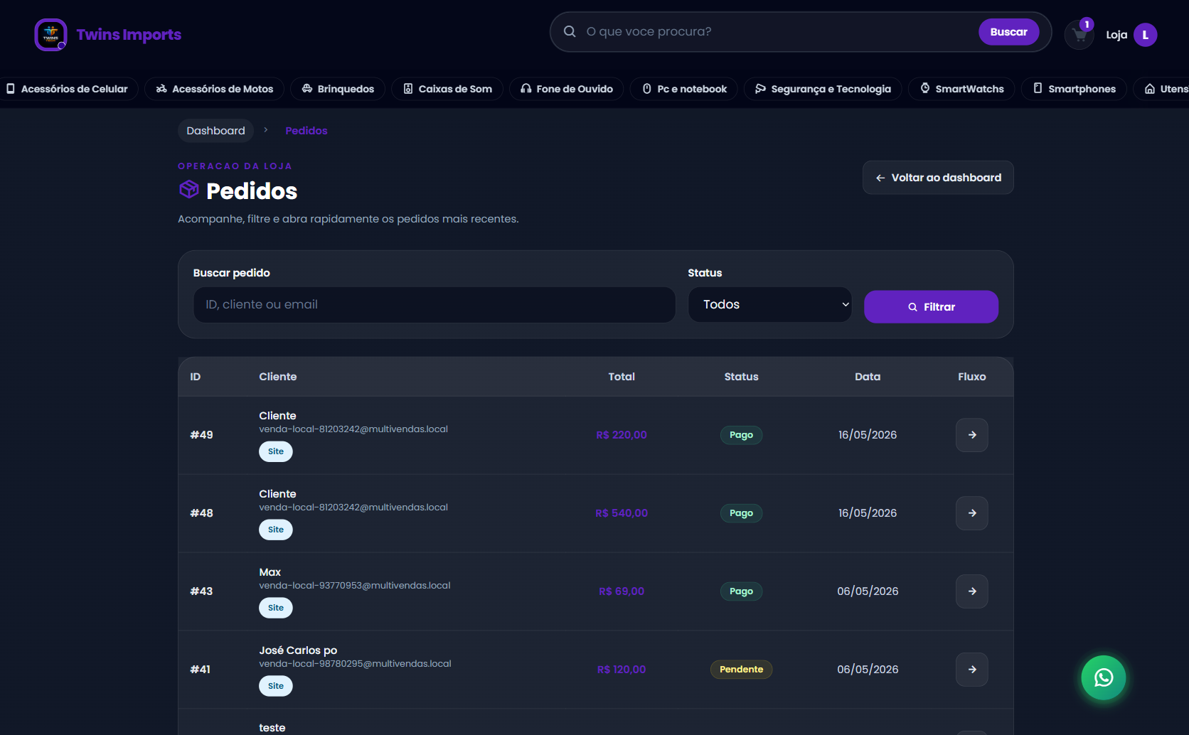1189x735 pixels.
Task: Click order ID #41
Action: [x=200, y=670]
